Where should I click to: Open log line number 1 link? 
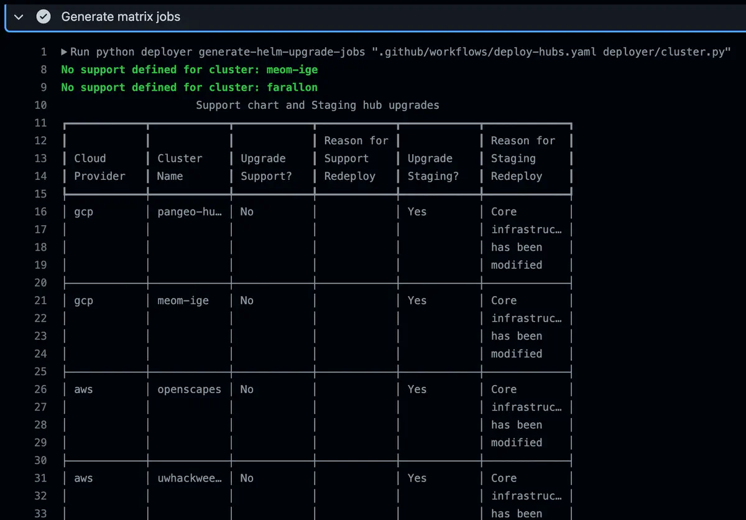[x=43, y=52]
